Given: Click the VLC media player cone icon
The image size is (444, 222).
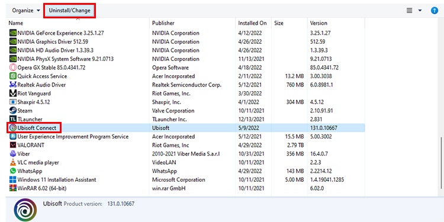Looking at the screenshot, I should tap(13, 163).
